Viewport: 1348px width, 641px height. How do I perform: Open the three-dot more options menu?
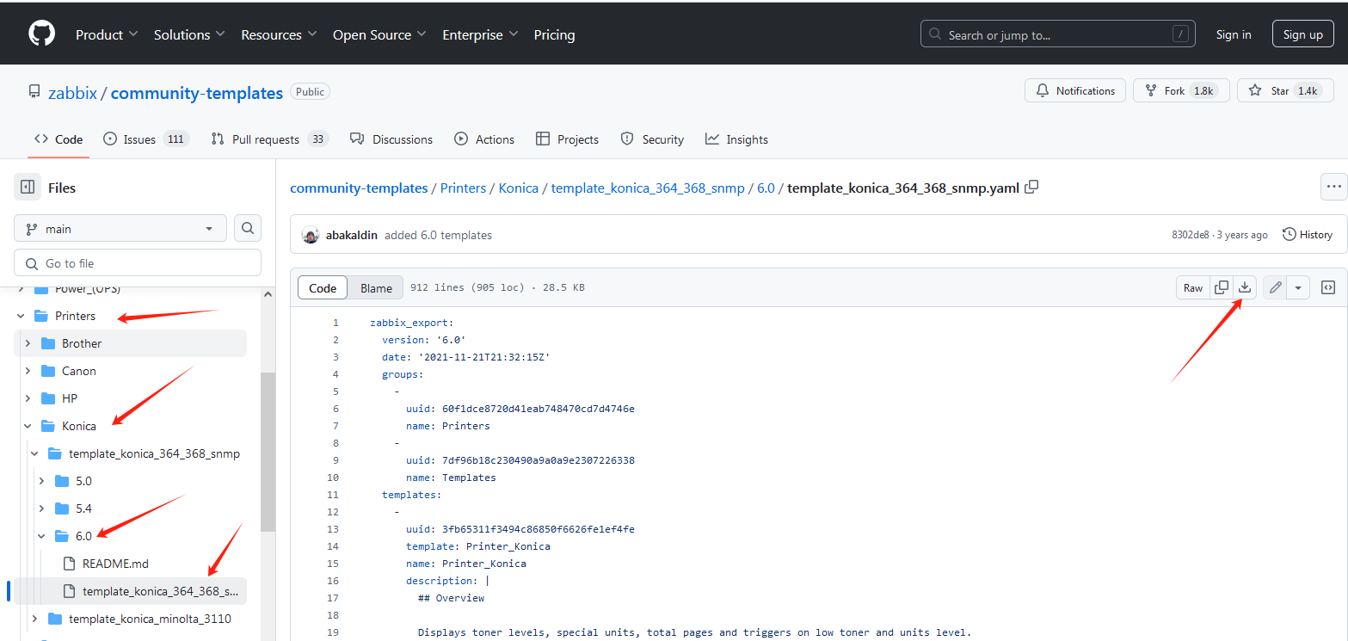pos(1333,186)
